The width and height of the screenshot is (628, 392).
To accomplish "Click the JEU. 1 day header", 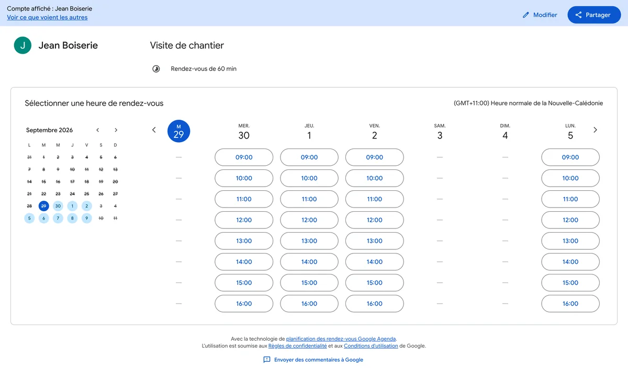I will (x=309, y=132).
